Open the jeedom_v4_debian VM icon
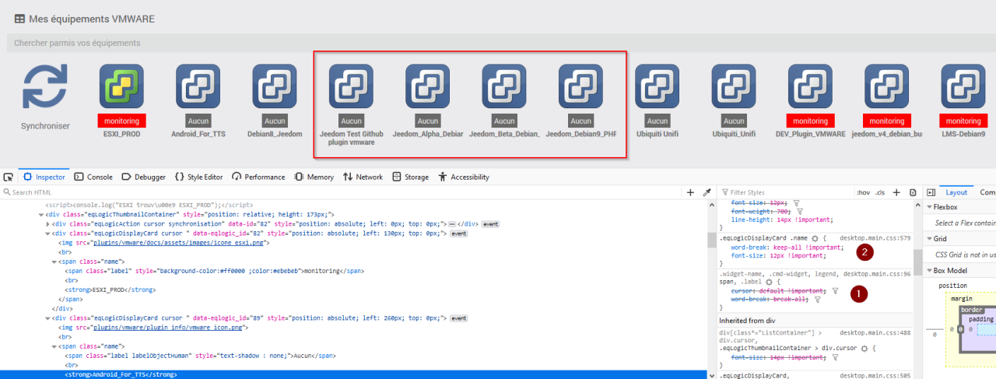Image resolution: width=996 pixels, height=379 pixels. [x=886, y=86]
